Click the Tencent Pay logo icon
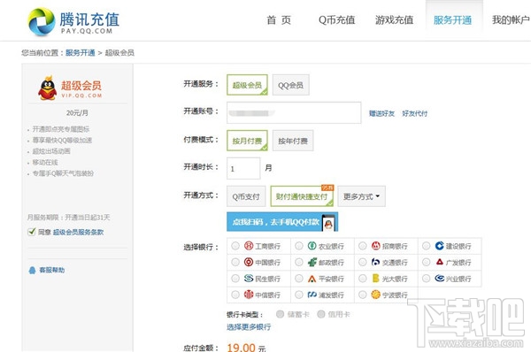The image size is (531, 352). pyautogui.click(x=42, y=21)
